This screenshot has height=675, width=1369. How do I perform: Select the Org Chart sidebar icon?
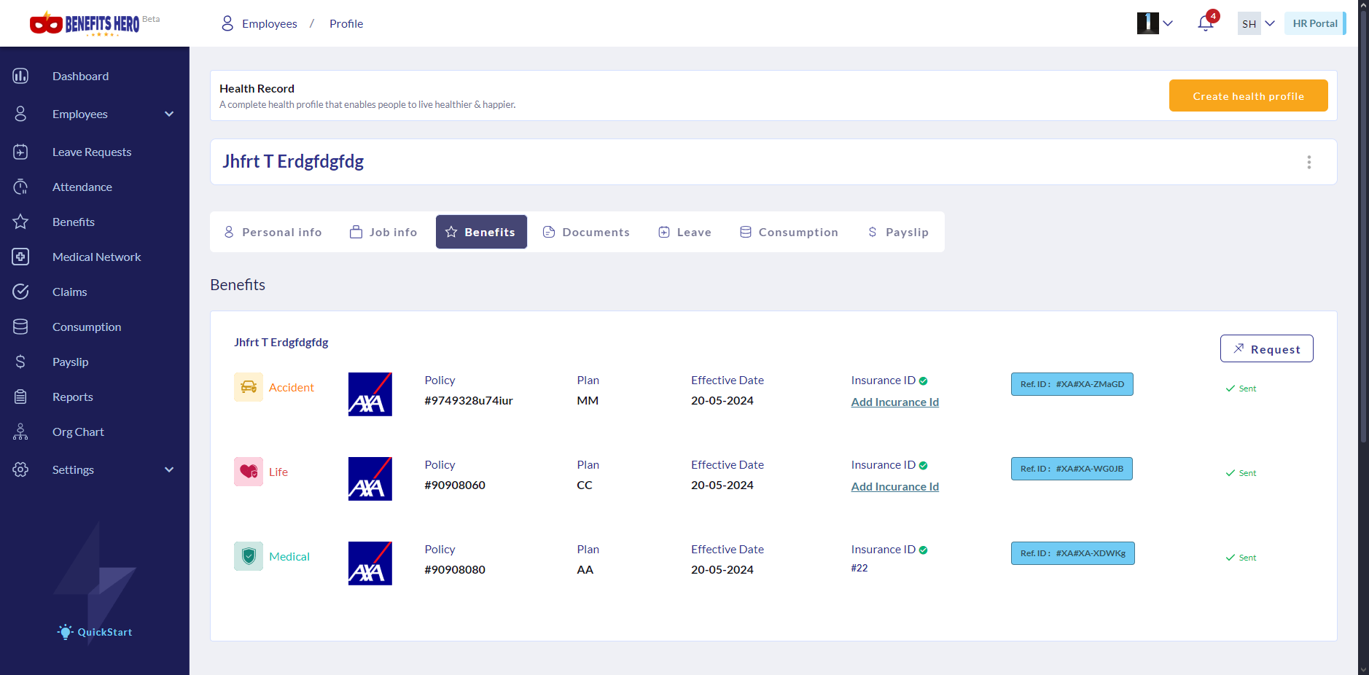pyautogui.click(x=20, y=432)
